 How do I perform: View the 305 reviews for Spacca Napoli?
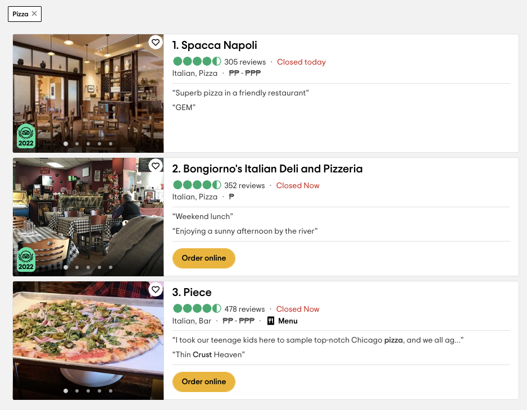coord(245,62)
